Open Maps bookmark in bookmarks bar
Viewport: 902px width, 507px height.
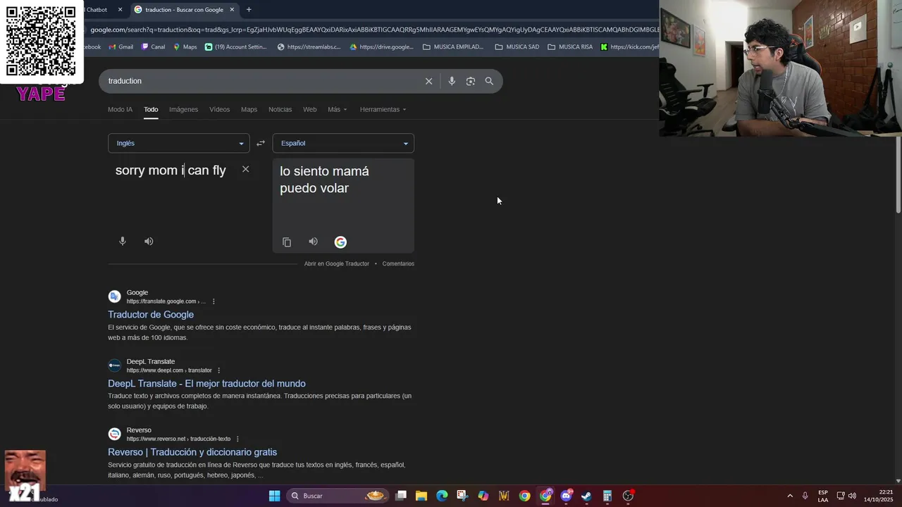(185, 47)
